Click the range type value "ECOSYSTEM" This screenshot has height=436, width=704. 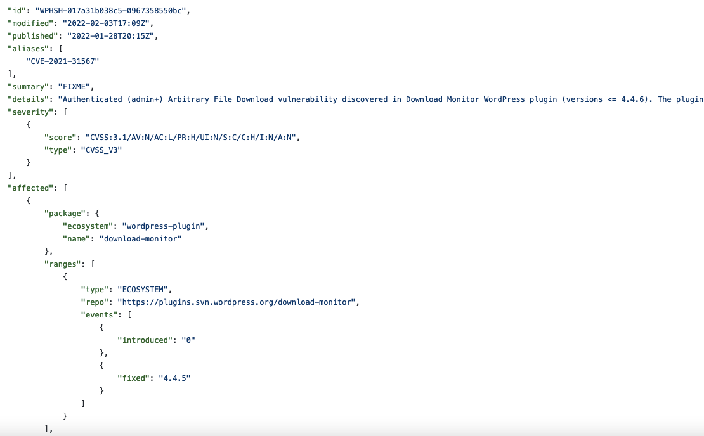143,290
